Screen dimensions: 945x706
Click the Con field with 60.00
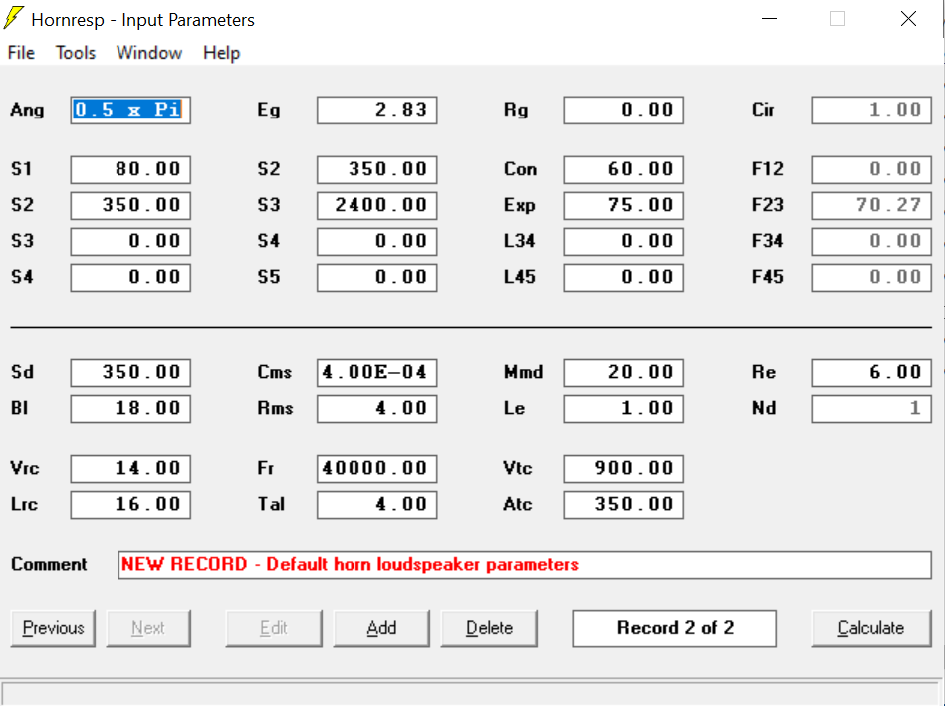click(x=623, y=170)
